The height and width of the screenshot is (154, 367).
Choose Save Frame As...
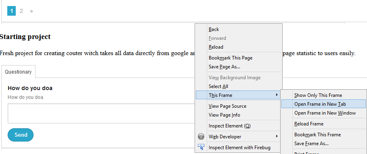pos(323,144)
